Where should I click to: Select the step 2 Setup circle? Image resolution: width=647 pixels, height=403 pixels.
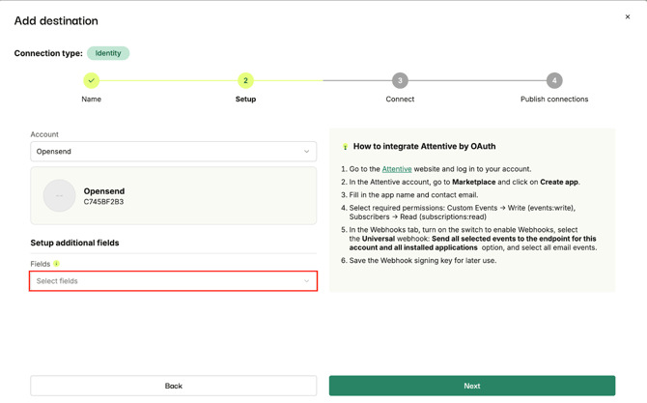245,80
